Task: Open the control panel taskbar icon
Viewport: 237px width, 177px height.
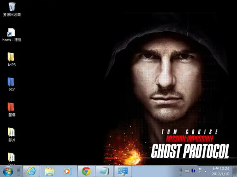Action: tap(123, 171)
